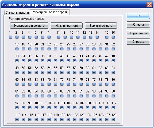Toggle the case checkbox under number 81

(17, 96)
